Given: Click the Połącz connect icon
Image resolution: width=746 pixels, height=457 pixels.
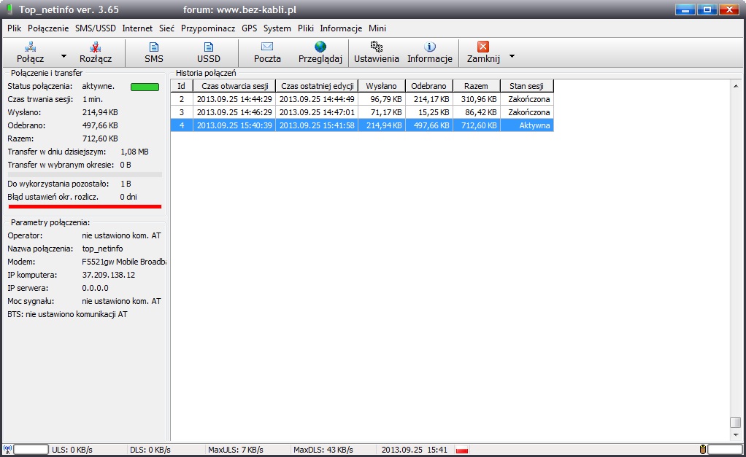Looking at the screenshot, I should click(x=31, y=47).
